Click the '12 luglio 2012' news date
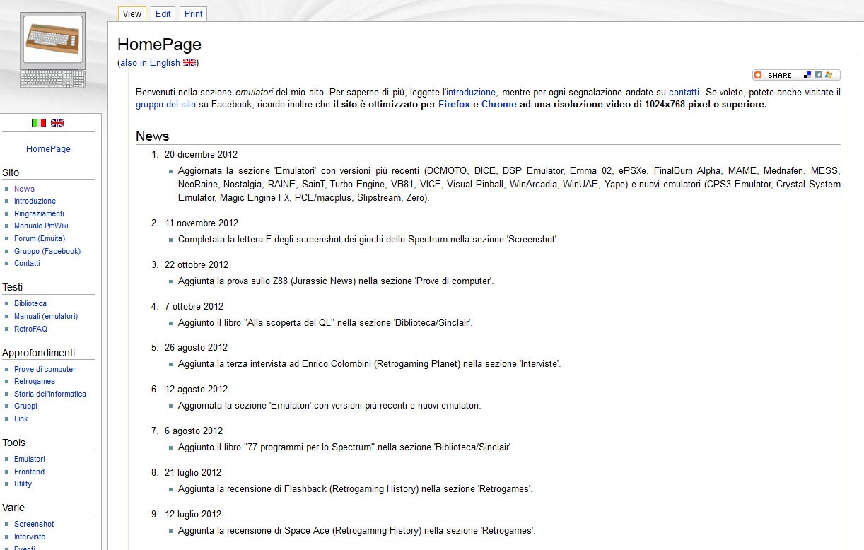 (193, 514)
